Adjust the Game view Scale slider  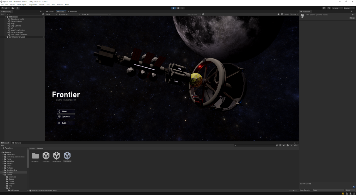click(97, 14)
